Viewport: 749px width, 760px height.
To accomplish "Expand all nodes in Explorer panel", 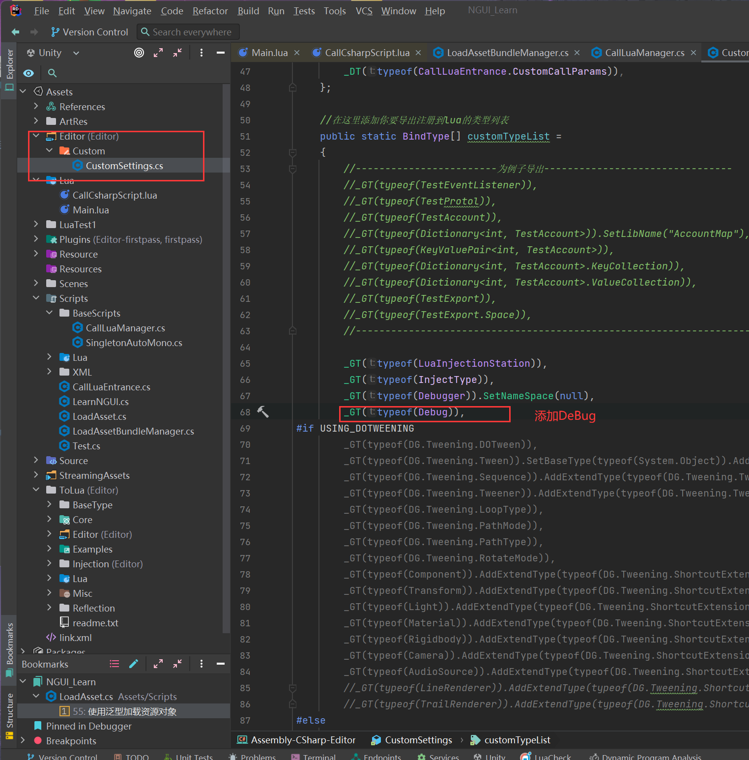I will (x=158, y=53).
